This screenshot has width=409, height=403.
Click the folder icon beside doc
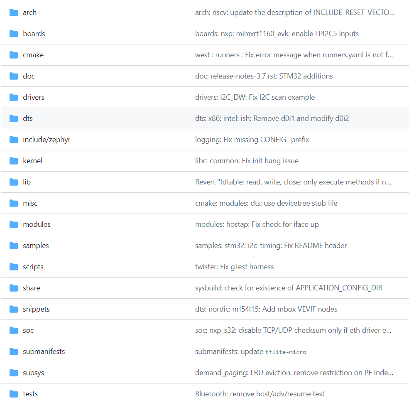pyautogui.click(x=14, y=76)
